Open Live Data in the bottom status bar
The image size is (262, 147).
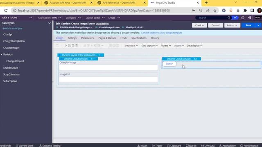[x=208, y=145]
